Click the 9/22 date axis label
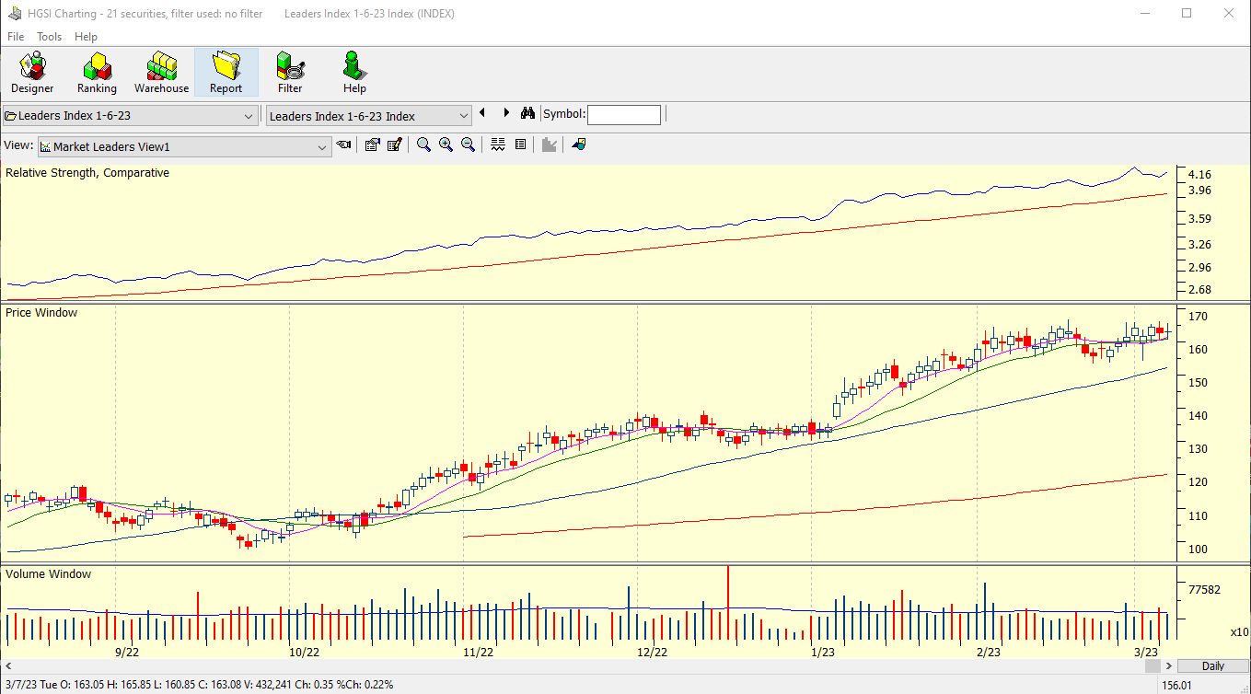This screenshot has height=694, width=1251. click(x=127, y=652)
